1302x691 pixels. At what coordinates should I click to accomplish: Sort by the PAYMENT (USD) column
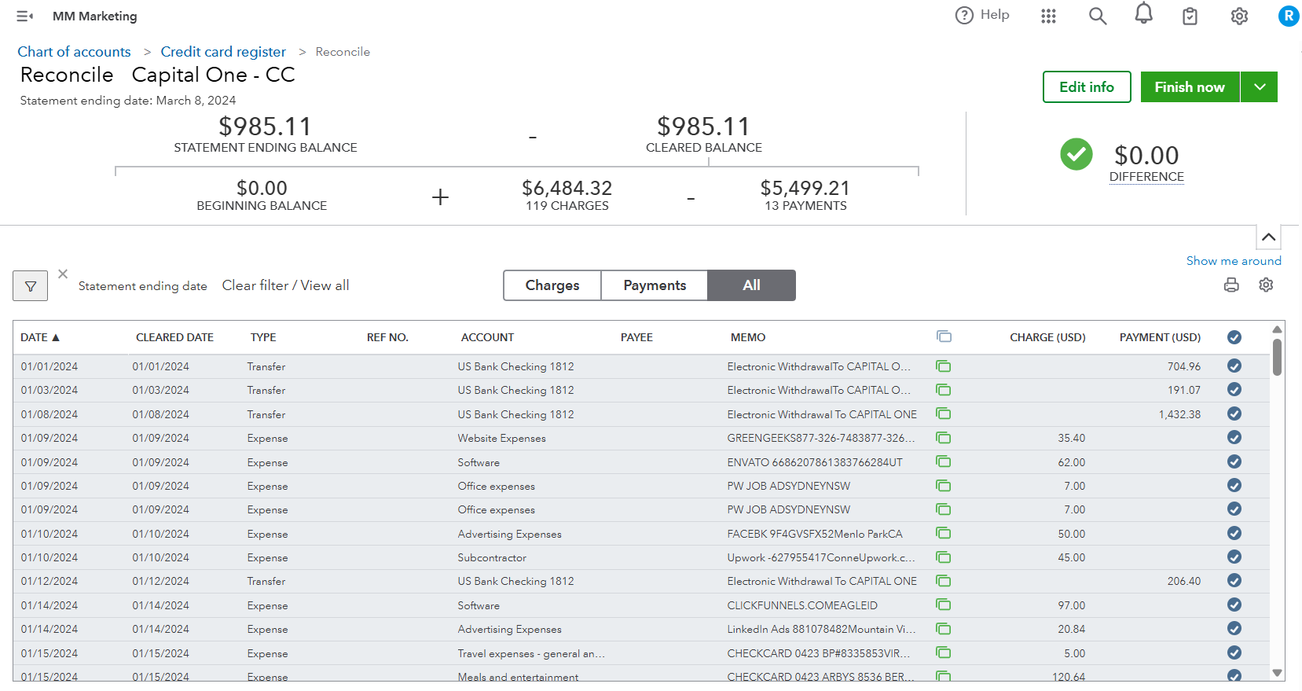pos(1160,337)
